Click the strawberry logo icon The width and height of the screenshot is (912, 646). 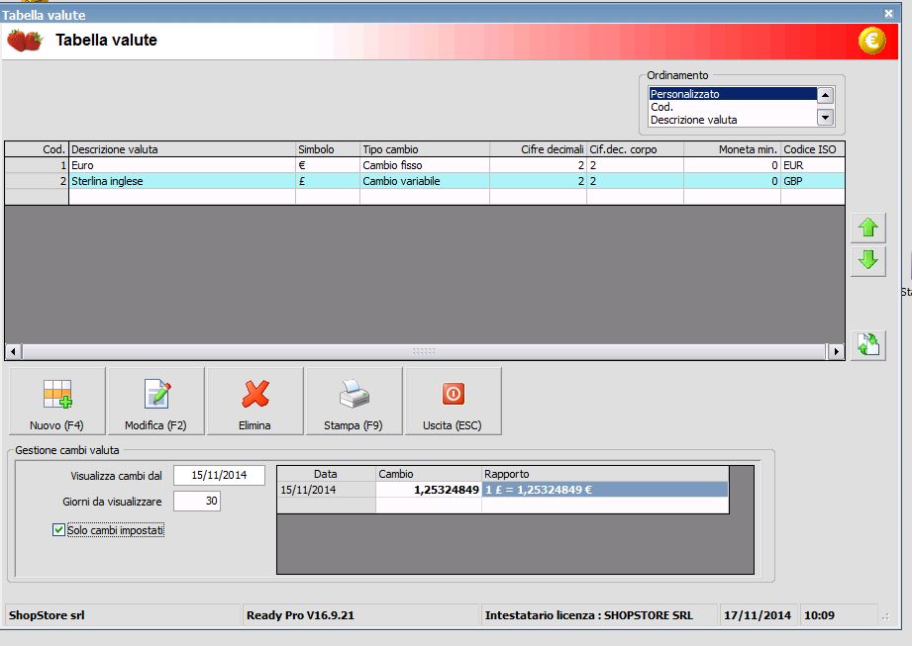[x=25, y=41]
